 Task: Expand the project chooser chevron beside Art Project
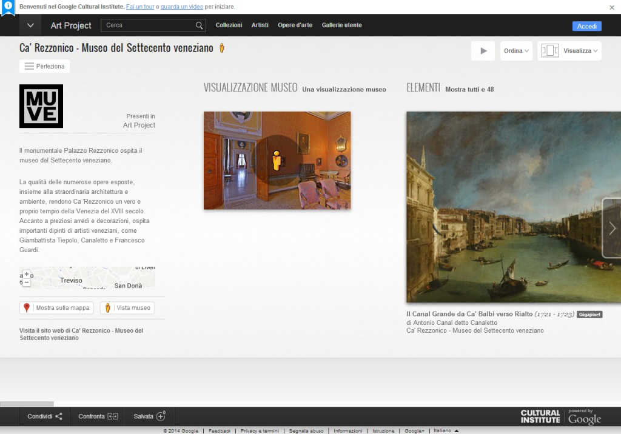click(30, 25)
